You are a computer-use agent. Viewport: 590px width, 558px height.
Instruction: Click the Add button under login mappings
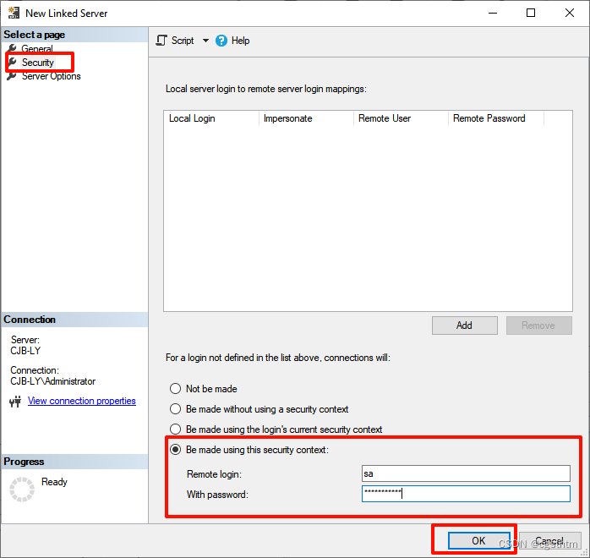coord(465,325)
